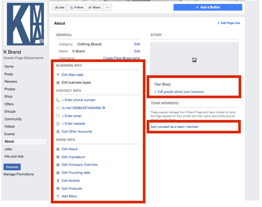This screenshot has height=207, width=262.
Task: Click the trophy icon beside Edit Awards
Action: click(58, 181)
